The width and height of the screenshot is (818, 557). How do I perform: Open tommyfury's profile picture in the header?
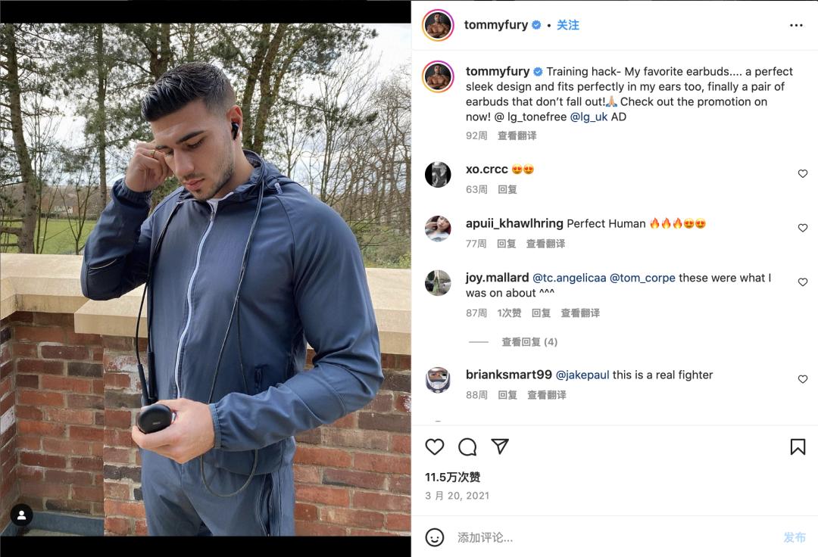pyautogui.click(x=439, y=24)
